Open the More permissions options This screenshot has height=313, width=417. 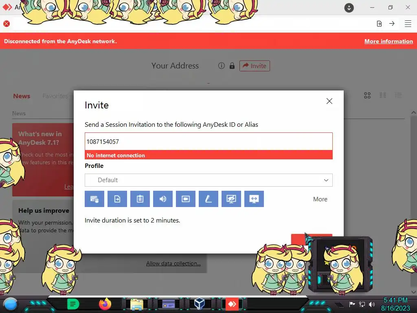point(320,199)
